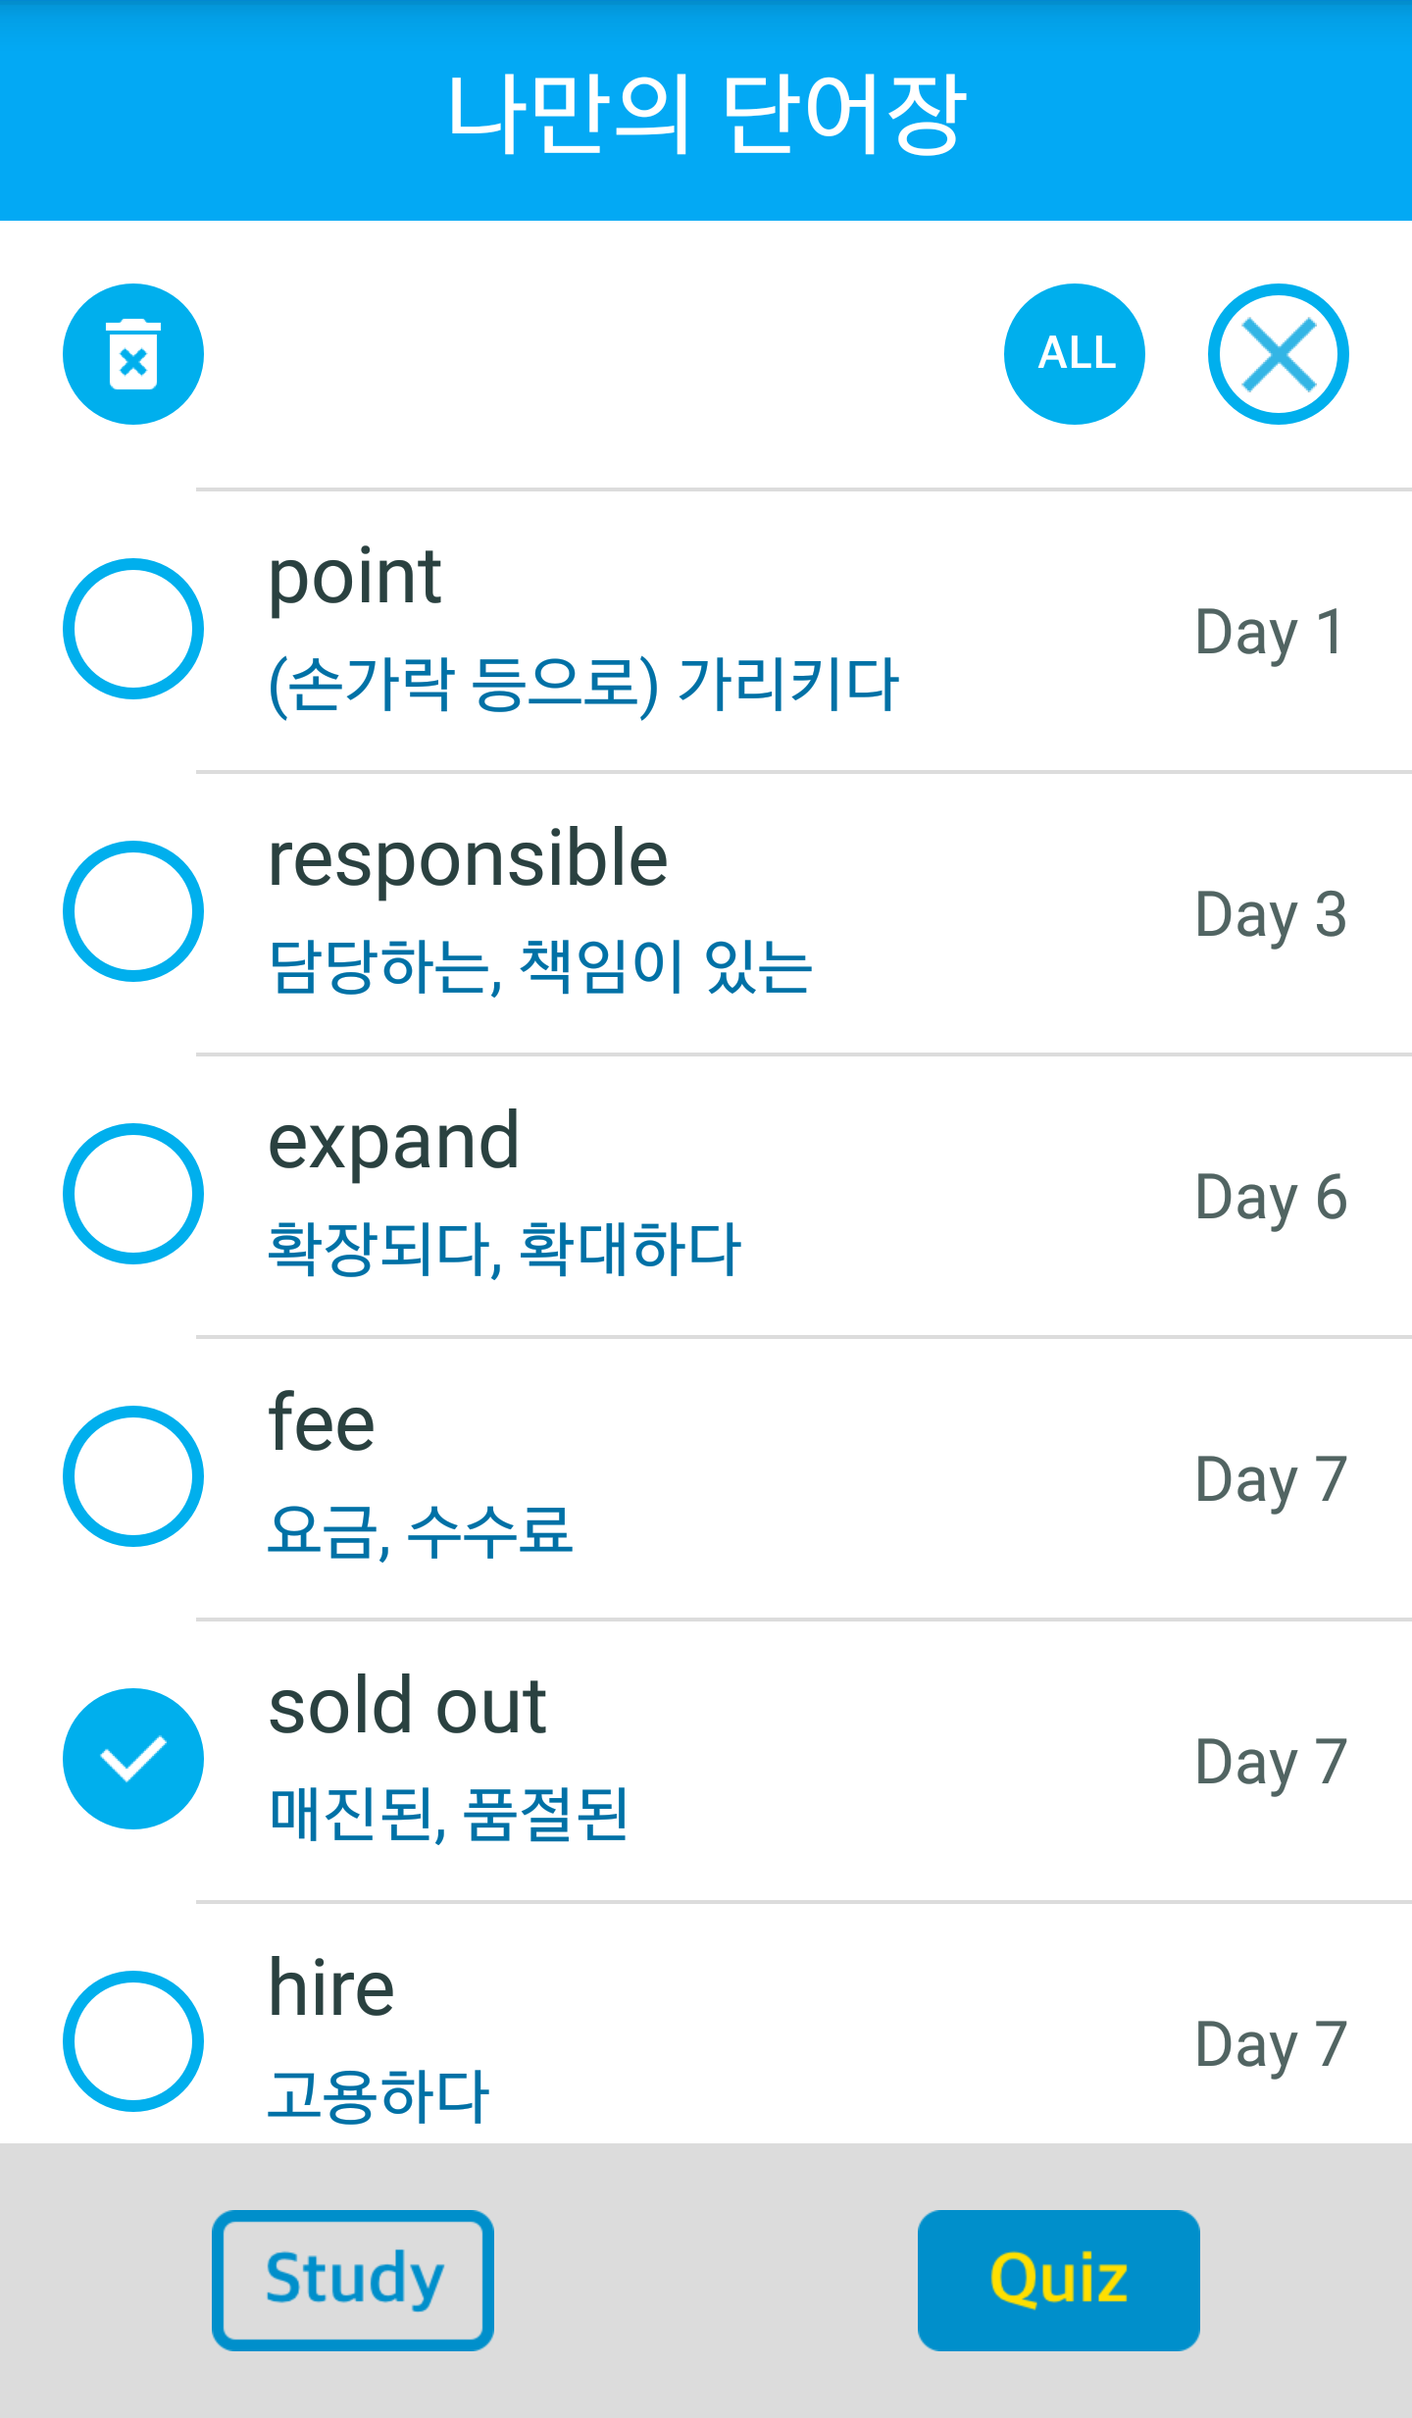
Task: Open the Study mode button
Action: coord(353,2280)
